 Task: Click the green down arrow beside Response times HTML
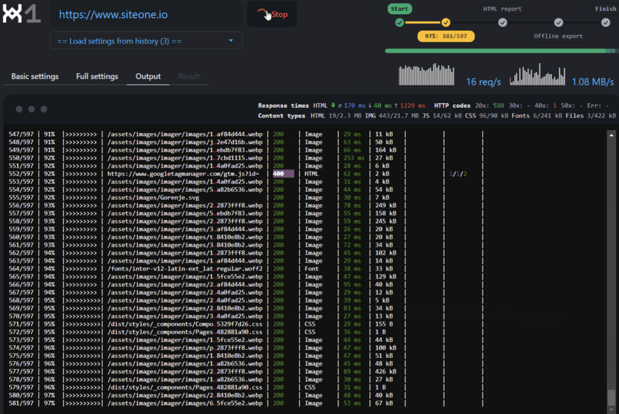click(333, 105)
